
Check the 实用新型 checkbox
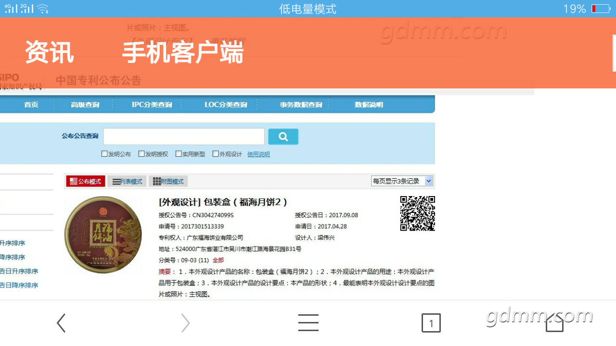179,154
